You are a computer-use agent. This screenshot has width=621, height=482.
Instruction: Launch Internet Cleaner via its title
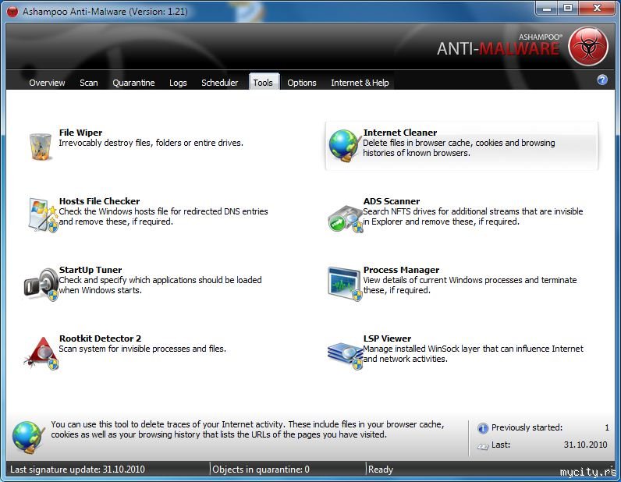point(400,133)
